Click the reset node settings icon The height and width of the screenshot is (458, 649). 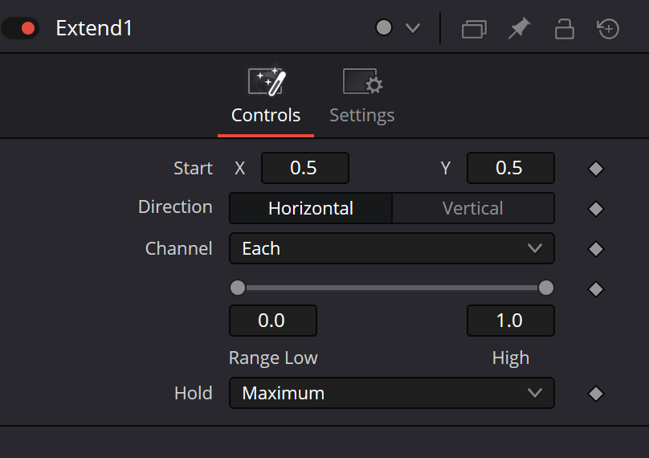tap(608, 29)
